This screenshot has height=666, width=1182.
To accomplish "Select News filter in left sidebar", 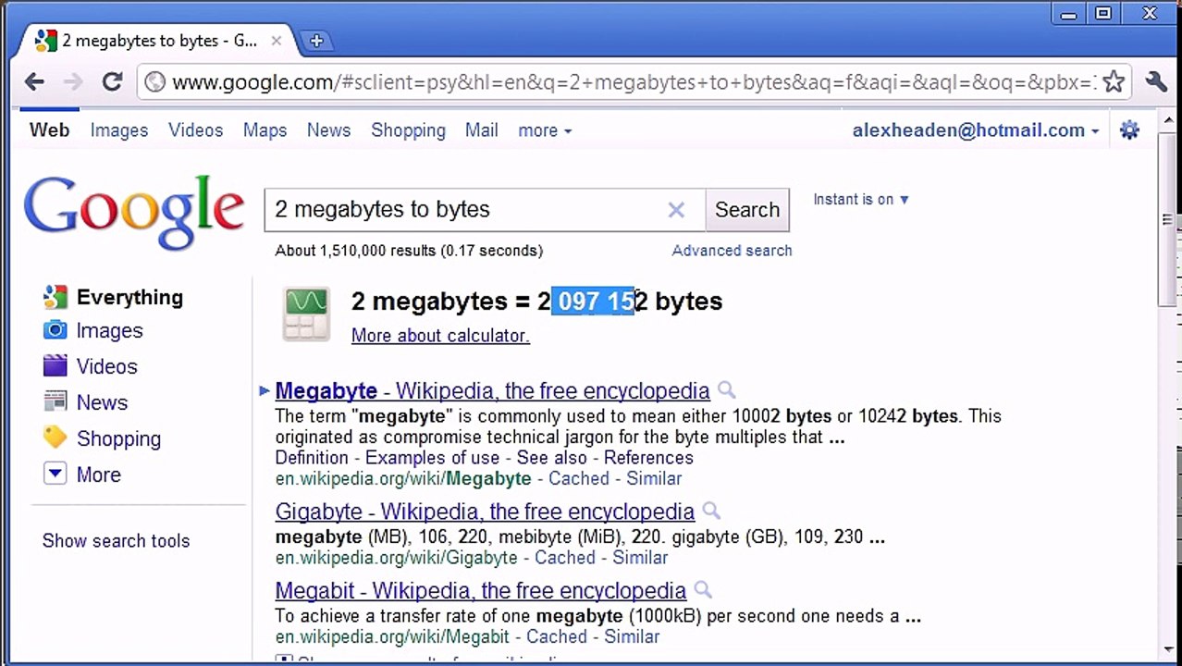I will tap(102, 402).
